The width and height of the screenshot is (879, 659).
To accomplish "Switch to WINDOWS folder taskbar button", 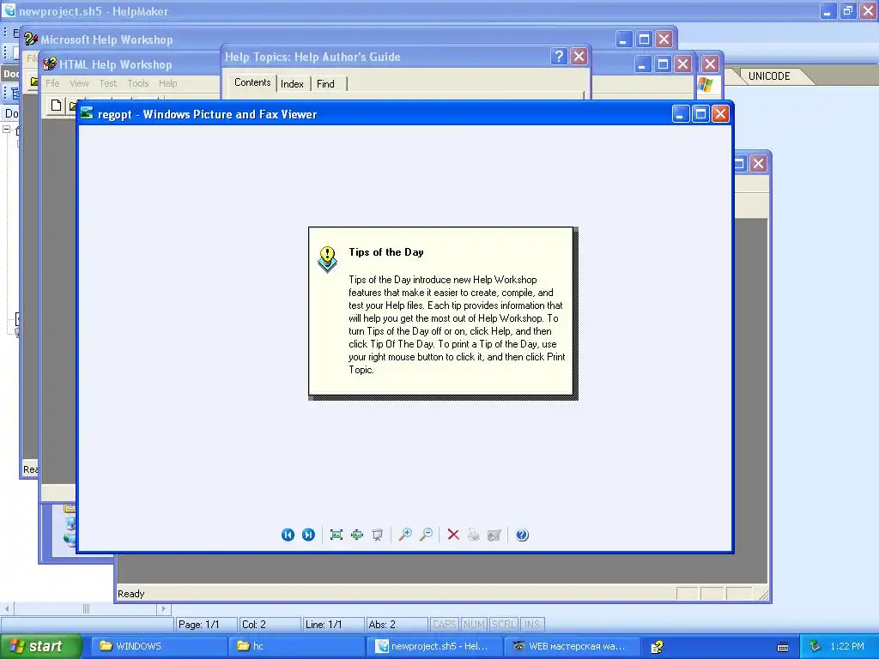I will (159, 646).
